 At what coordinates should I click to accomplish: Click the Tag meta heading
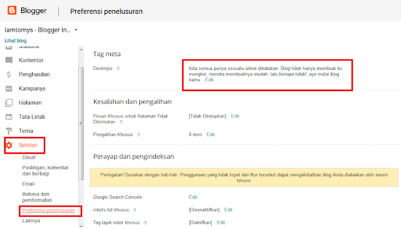tap(107, 54)
